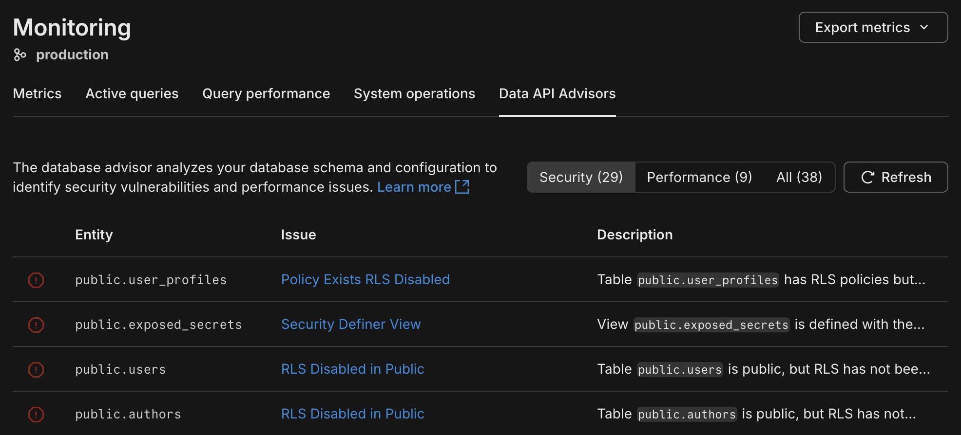The height and width of the screenshot is (435, 961).
Task: Click the circular arrow Refresh icon
Action: pos(868,177)
